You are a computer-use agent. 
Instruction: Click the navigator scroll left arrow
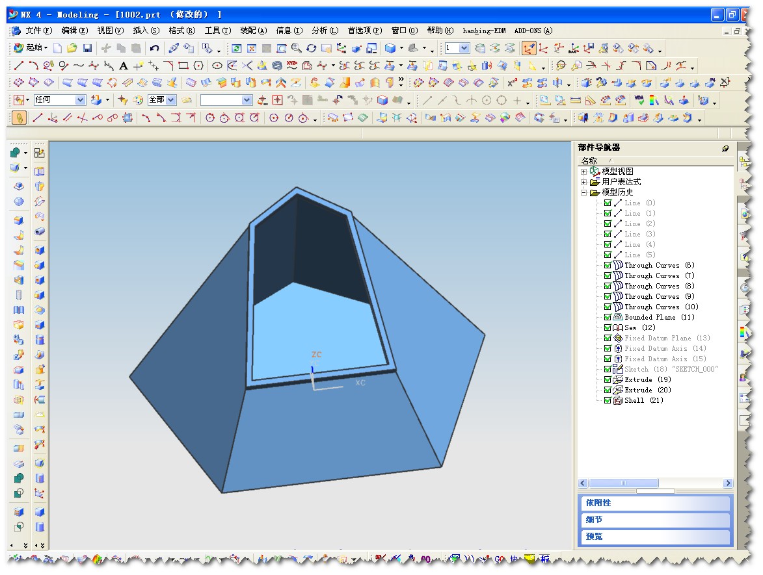(x=583, y=483)
